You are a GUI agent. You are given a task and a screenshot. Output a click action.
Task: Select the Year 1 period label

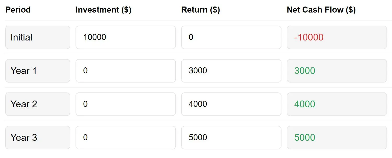point(38,71)
